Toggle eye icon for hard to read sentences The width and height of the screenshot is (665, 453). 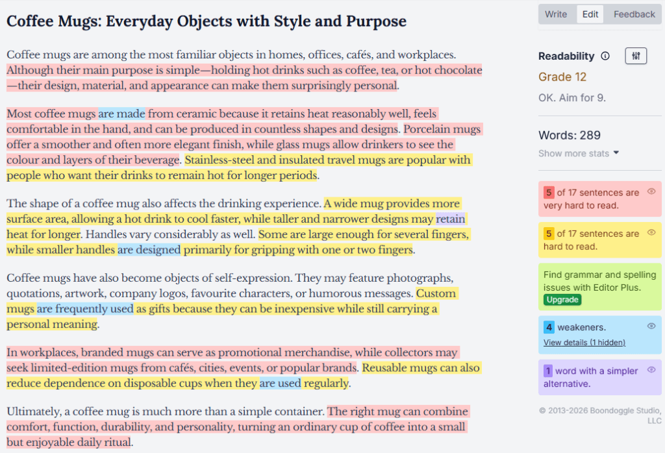pyautogui.click(x=651, y=232)
